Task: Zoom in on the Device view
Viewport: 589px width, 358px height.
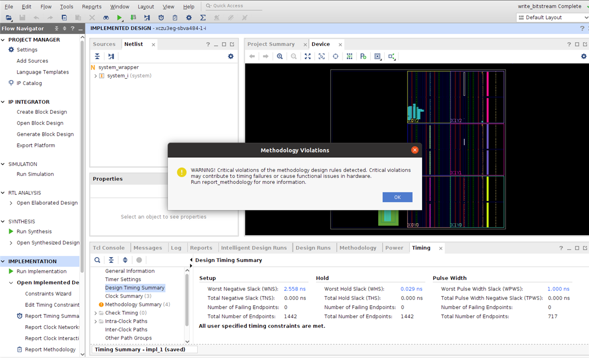Action: coord(280,56)
